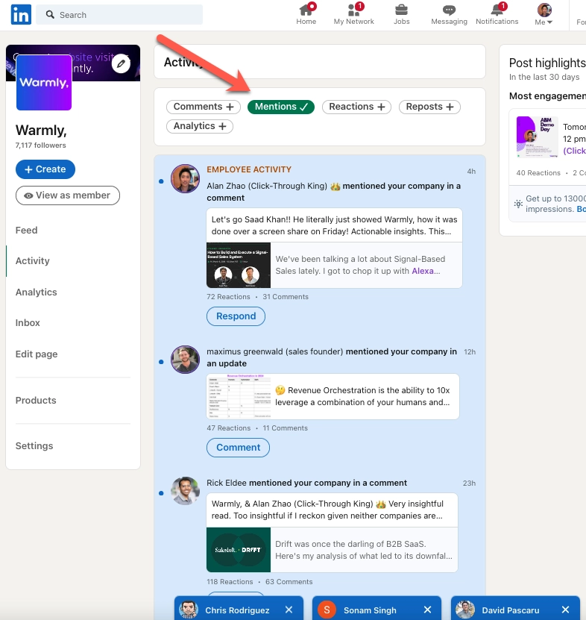Viewport: 586px width, 620px height.
Task: Click 118 Reactions count
Action: [230, 582]
